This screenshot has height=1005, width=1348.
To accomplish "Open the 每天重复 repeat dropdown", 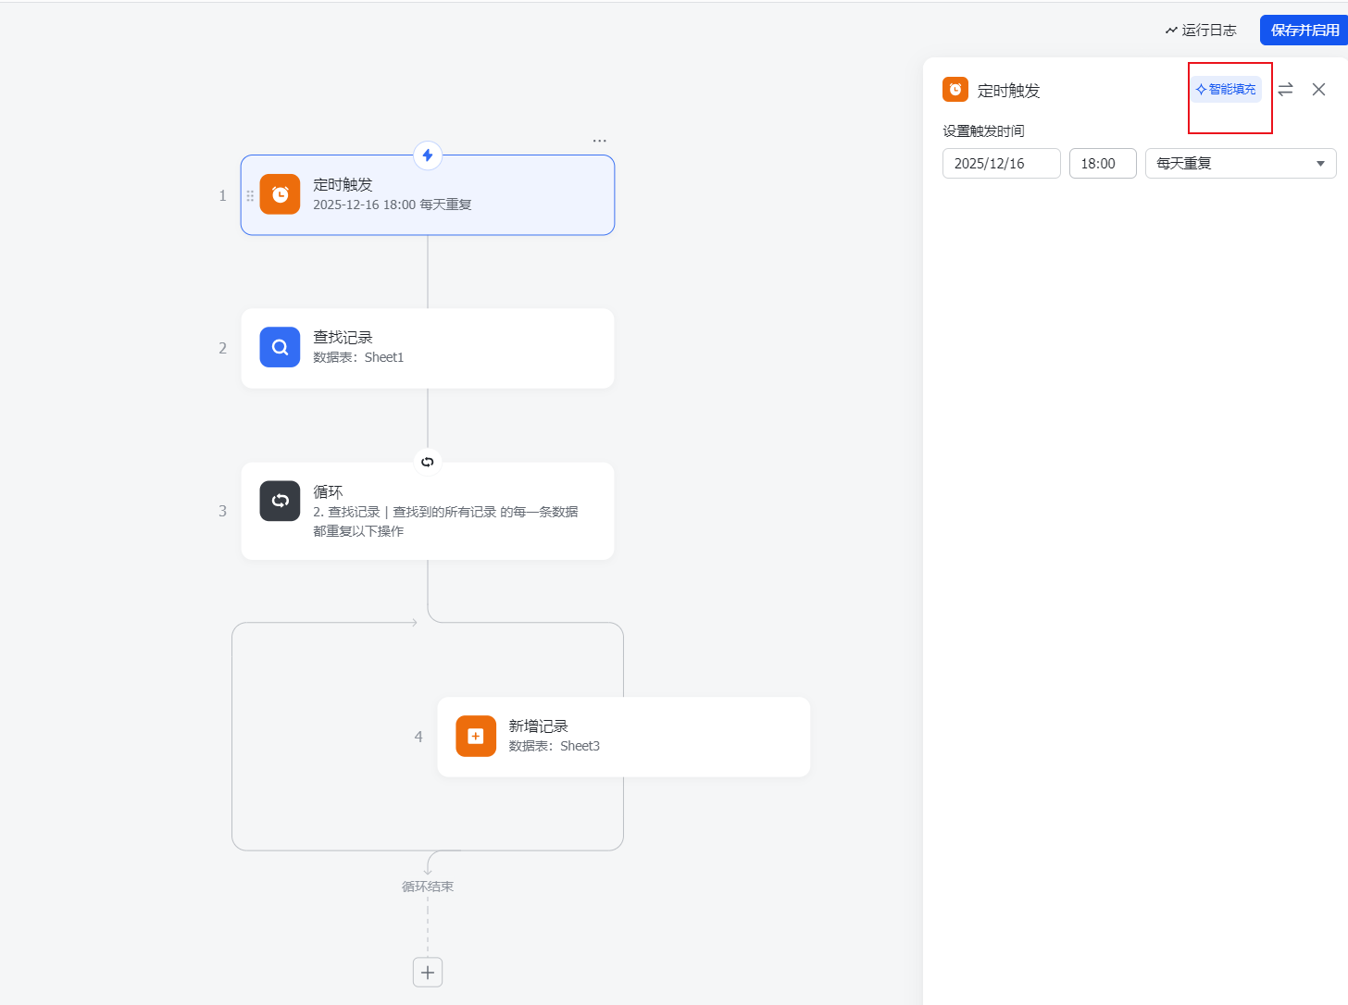I will pyautogui.click(x=1240, y=164).
